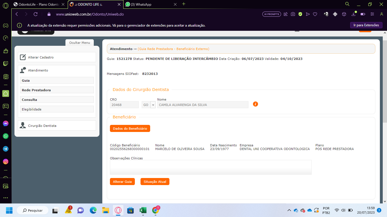Switch to the WhatsApp browser tab
The image size is (387, 217).
pyautogui.click(x=150, y=4)
